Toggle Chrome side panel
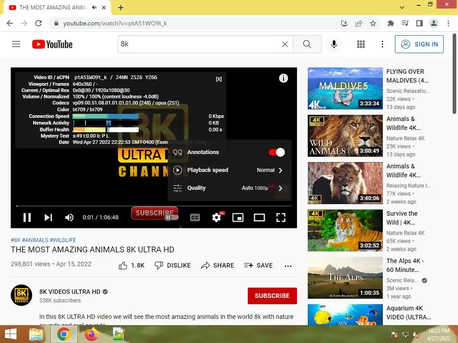Screen dimensions: 458x343 click(420, 23)
